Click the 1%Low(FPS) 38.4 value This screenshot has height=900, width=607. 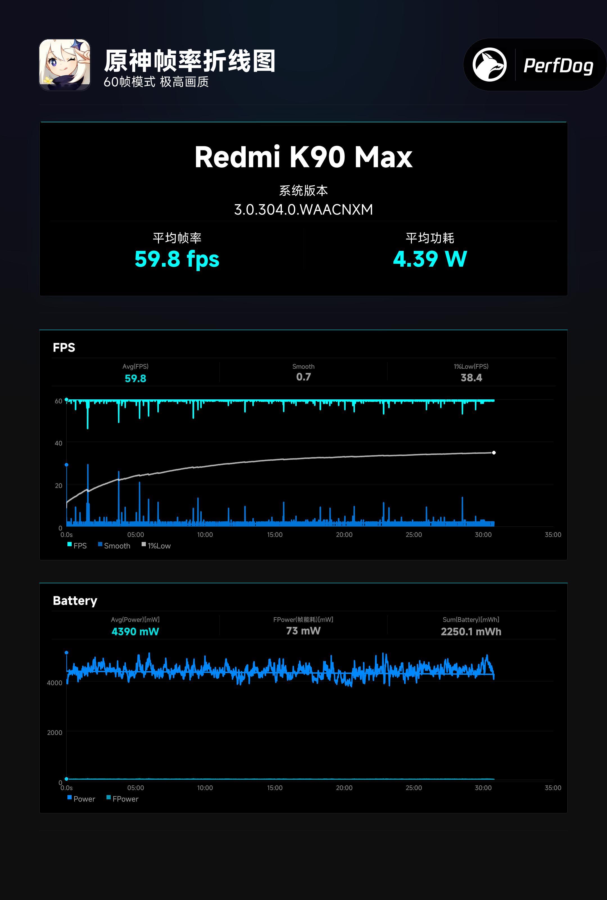(471, 378)
